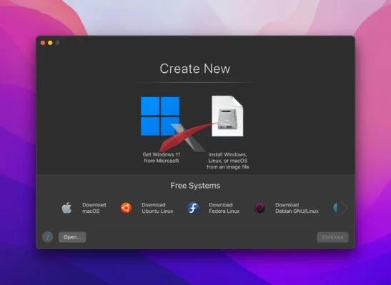Select "Download Debian GNU/Linux" text

297,208
